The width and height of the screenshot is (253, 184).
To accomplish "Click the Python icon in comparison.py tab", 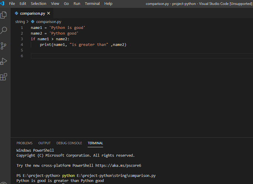I will (x=16, y=13).
